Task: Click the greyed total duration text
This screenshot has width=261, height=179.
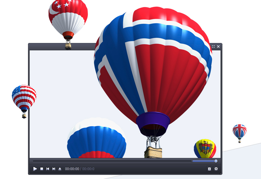Action: click(x=88, y=169)
